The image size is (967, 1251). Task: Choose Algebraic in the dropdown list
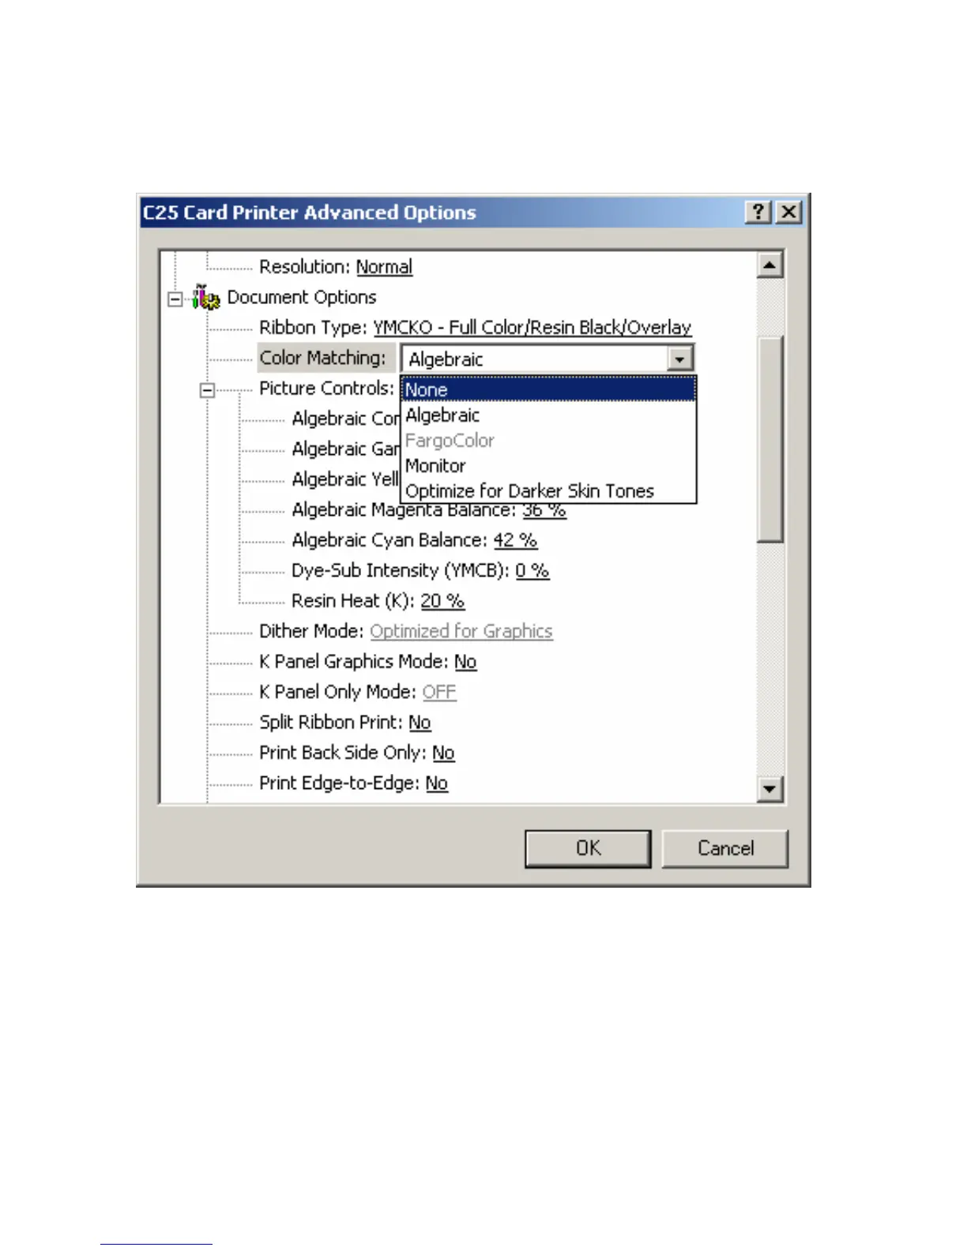tap(549, 415)
